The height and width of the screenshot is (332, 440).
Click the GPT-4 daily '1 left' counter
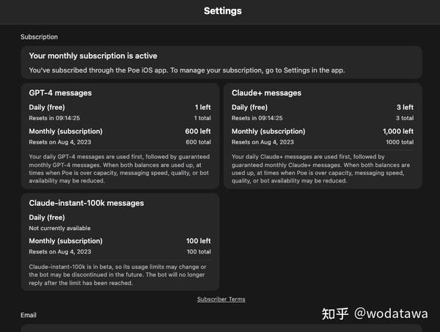[202, 107]
